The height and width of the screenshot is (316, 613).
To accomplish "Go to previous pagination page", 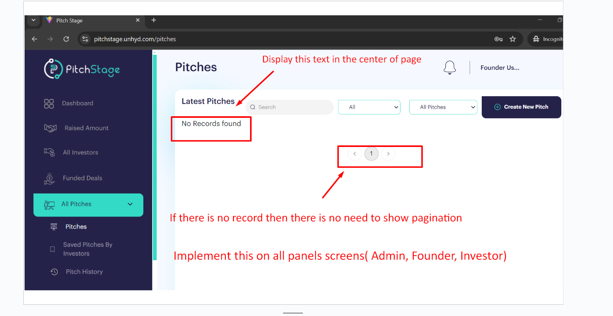I will click(x=355, y=154).
